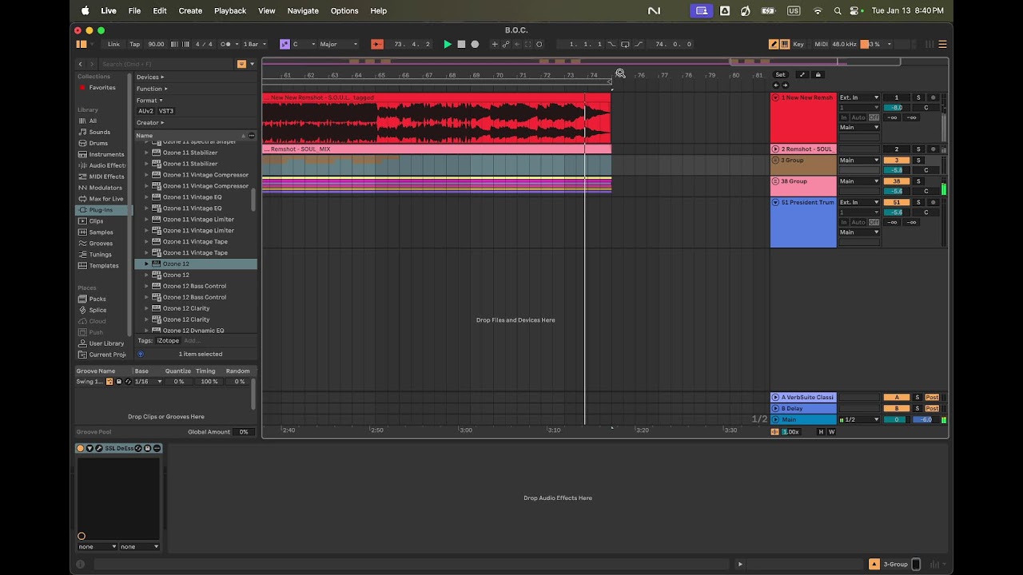This screenshot has width=1023, height=575.
Task: Open the 1 Bar quantization dropdown
Action: 255,44
